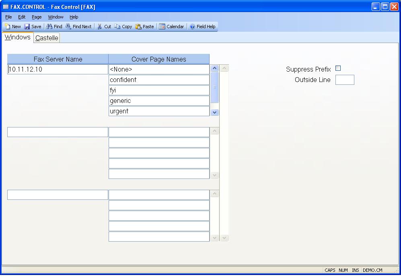
Task: Switch to the Castelle tab
Action: pyautogui.click(x=47, y=38)
